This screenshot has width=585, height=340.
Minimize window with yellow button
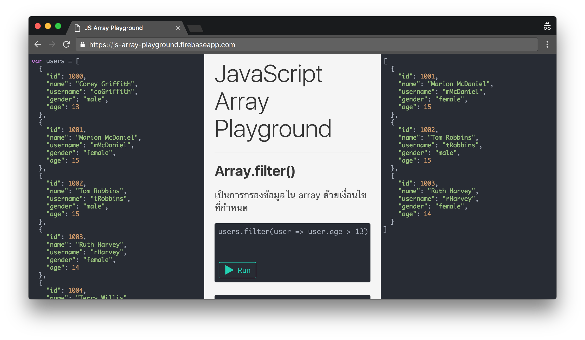pyautogui.click(x=48, y=26)
